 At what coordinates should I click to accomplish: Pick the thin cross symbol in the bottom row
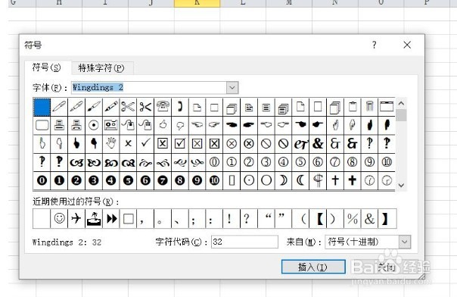tap(335, 180)
